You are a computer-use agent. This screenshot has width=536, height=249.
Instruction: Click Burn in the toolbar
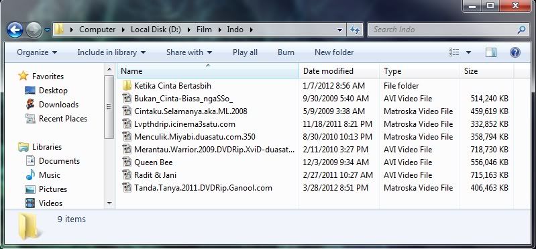coord(286,52)
